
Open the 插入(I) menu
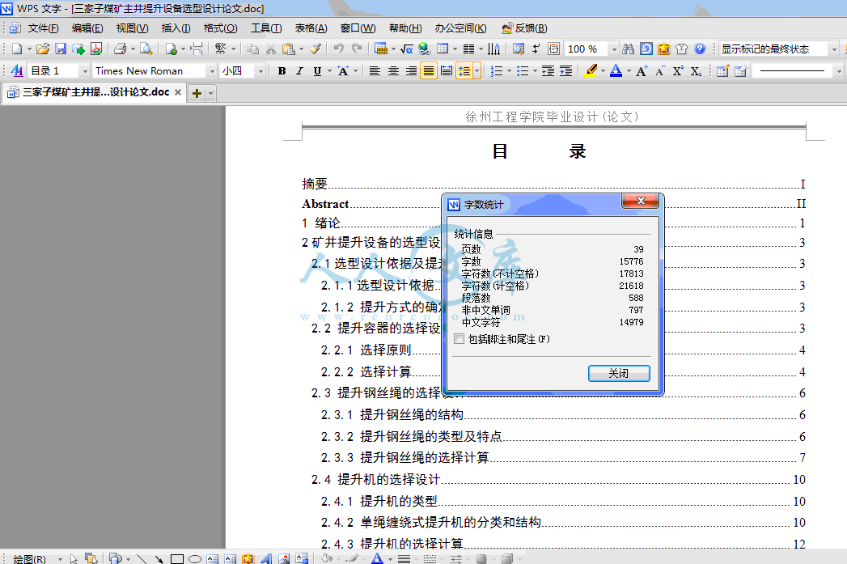[x=176, y=28]
